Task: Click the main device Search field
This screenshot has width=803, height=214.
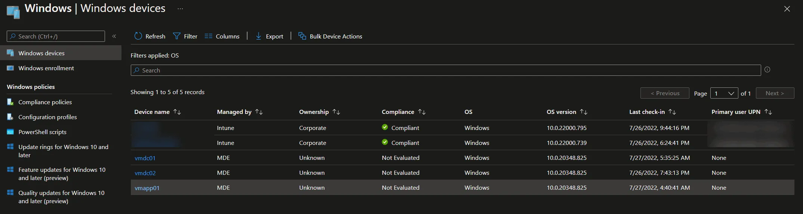Action: pyautogui.click(x=446, y=70)
